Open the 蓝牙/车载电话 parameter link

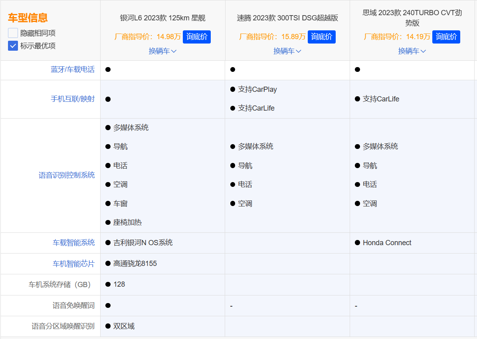73,69
